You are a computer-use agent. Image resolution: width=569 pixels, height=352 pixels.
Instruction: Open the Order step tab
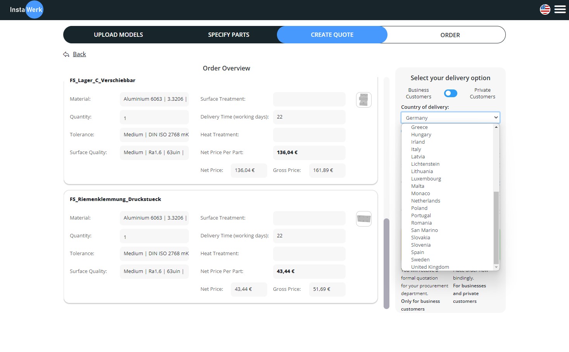(450, 35)
